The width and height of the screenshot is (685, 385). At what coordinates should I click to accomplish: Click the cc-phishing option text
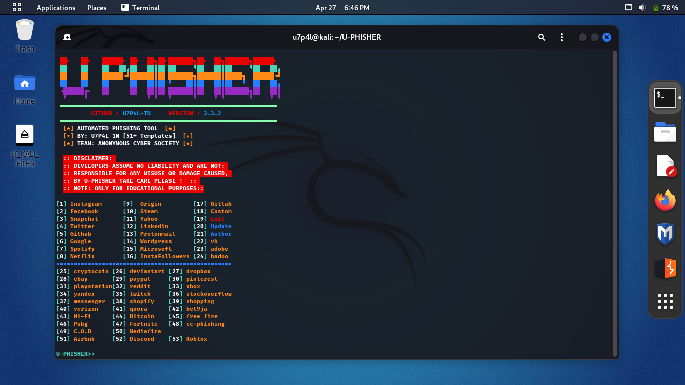[x=205, y=324]
